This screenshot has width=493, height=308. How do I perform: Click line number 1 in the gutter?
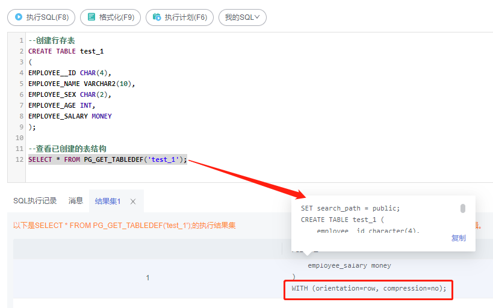[22, 40]
